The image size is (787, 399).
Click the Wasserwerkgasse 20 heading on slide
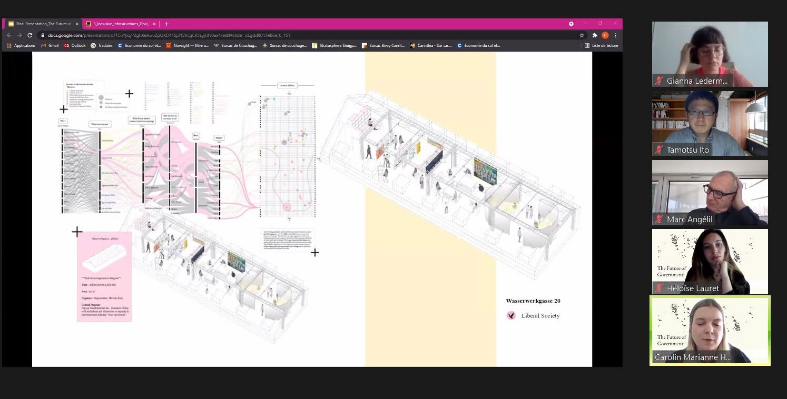533,301
